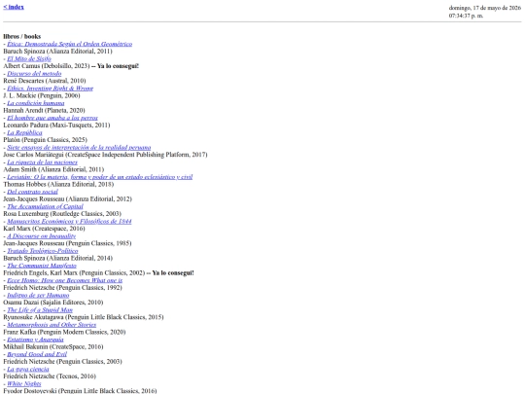Image resolution: width=525 pixels, height=394 pixels.
Task: Open the 'White Nights' link
Action: [x=24, y=383]
